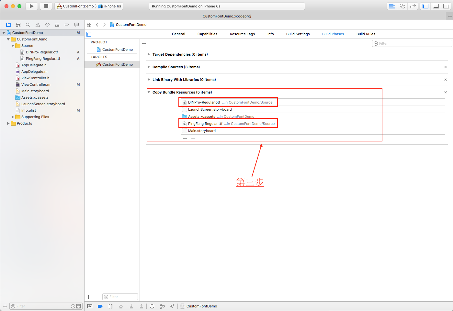Image resolution: width=453 pixels, height=311 pixels.
Task: Show the Issue navigator warning icon
Action: [x=38, y=25]
